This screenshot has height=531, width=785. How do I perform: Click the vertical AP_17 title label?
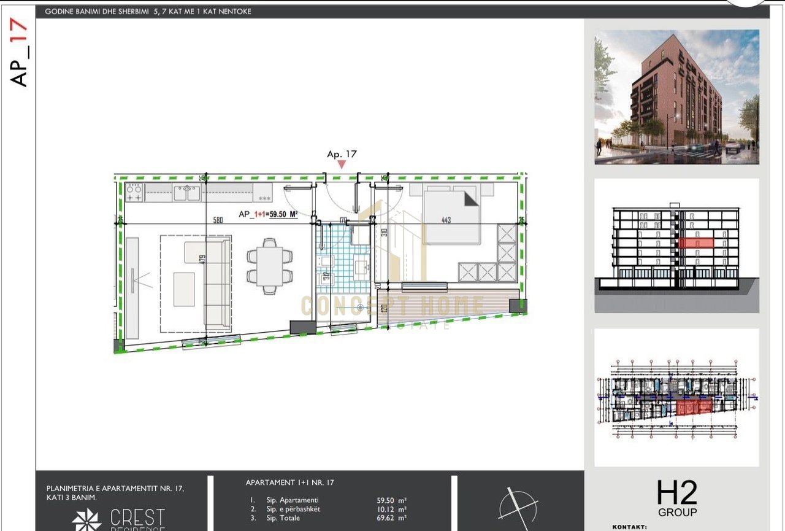[x=20, y=53]
